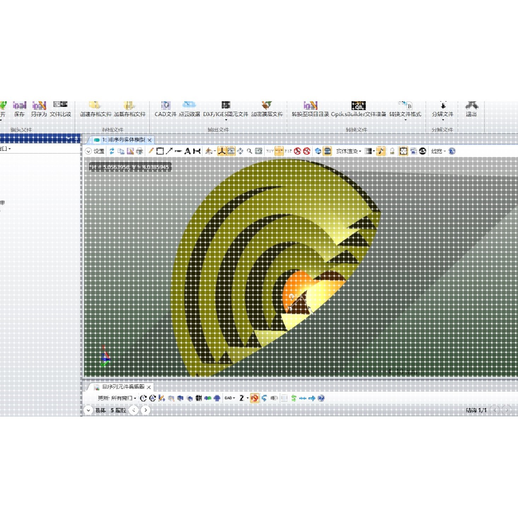Click the zoom reset 1:1 icon
Image resolution: width=518 pixels, height=518 pixels.
pos(259,151)
